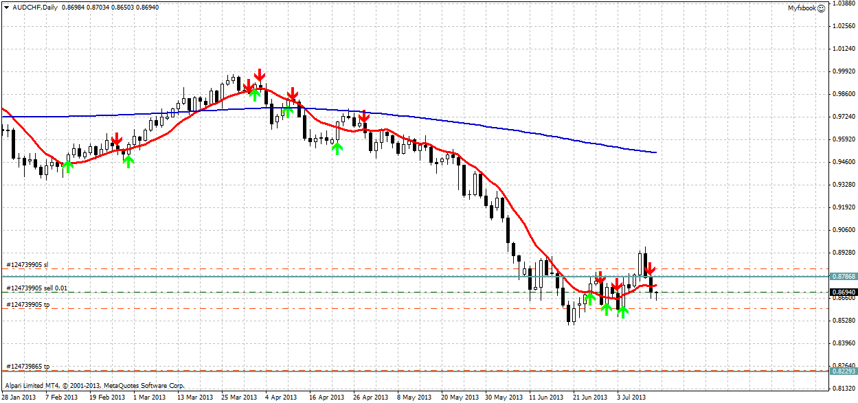Click the Myfxbook expert advisor label
858x403 pixels.
[802, 8]
